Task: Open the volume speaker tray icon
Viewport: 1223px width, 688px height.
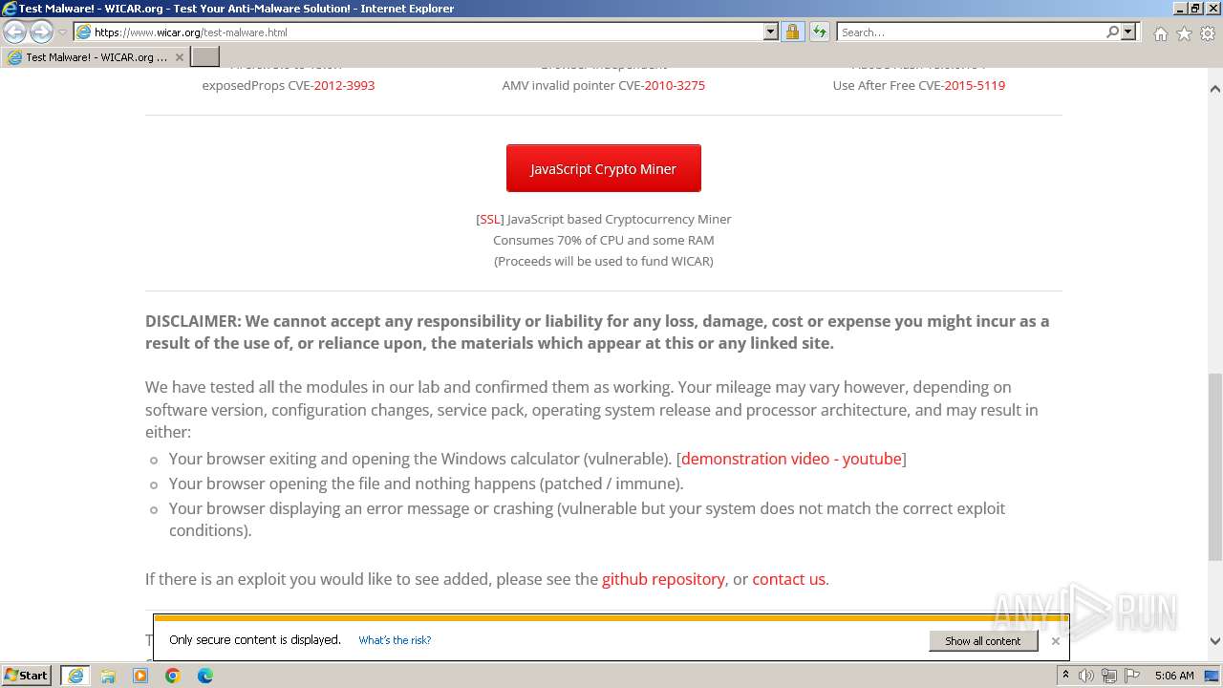Action: coord(1086,676)
